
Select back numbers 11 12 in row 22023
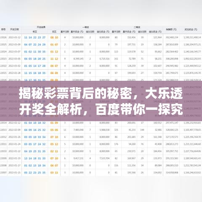pyautogui.click(x=54, y=59)
